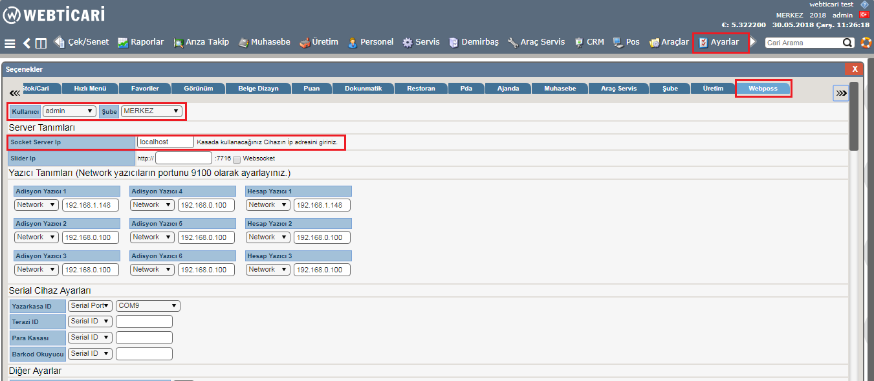Close the Seçenekler window
Image resolution: width=874 pixels, height=381 pixels.
pyautogui.click(x=855, y=69)
